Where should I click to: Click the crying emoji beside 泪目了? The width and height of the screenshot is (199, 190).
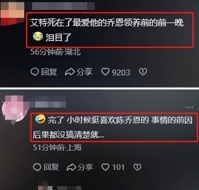click(x=38, y=36)
